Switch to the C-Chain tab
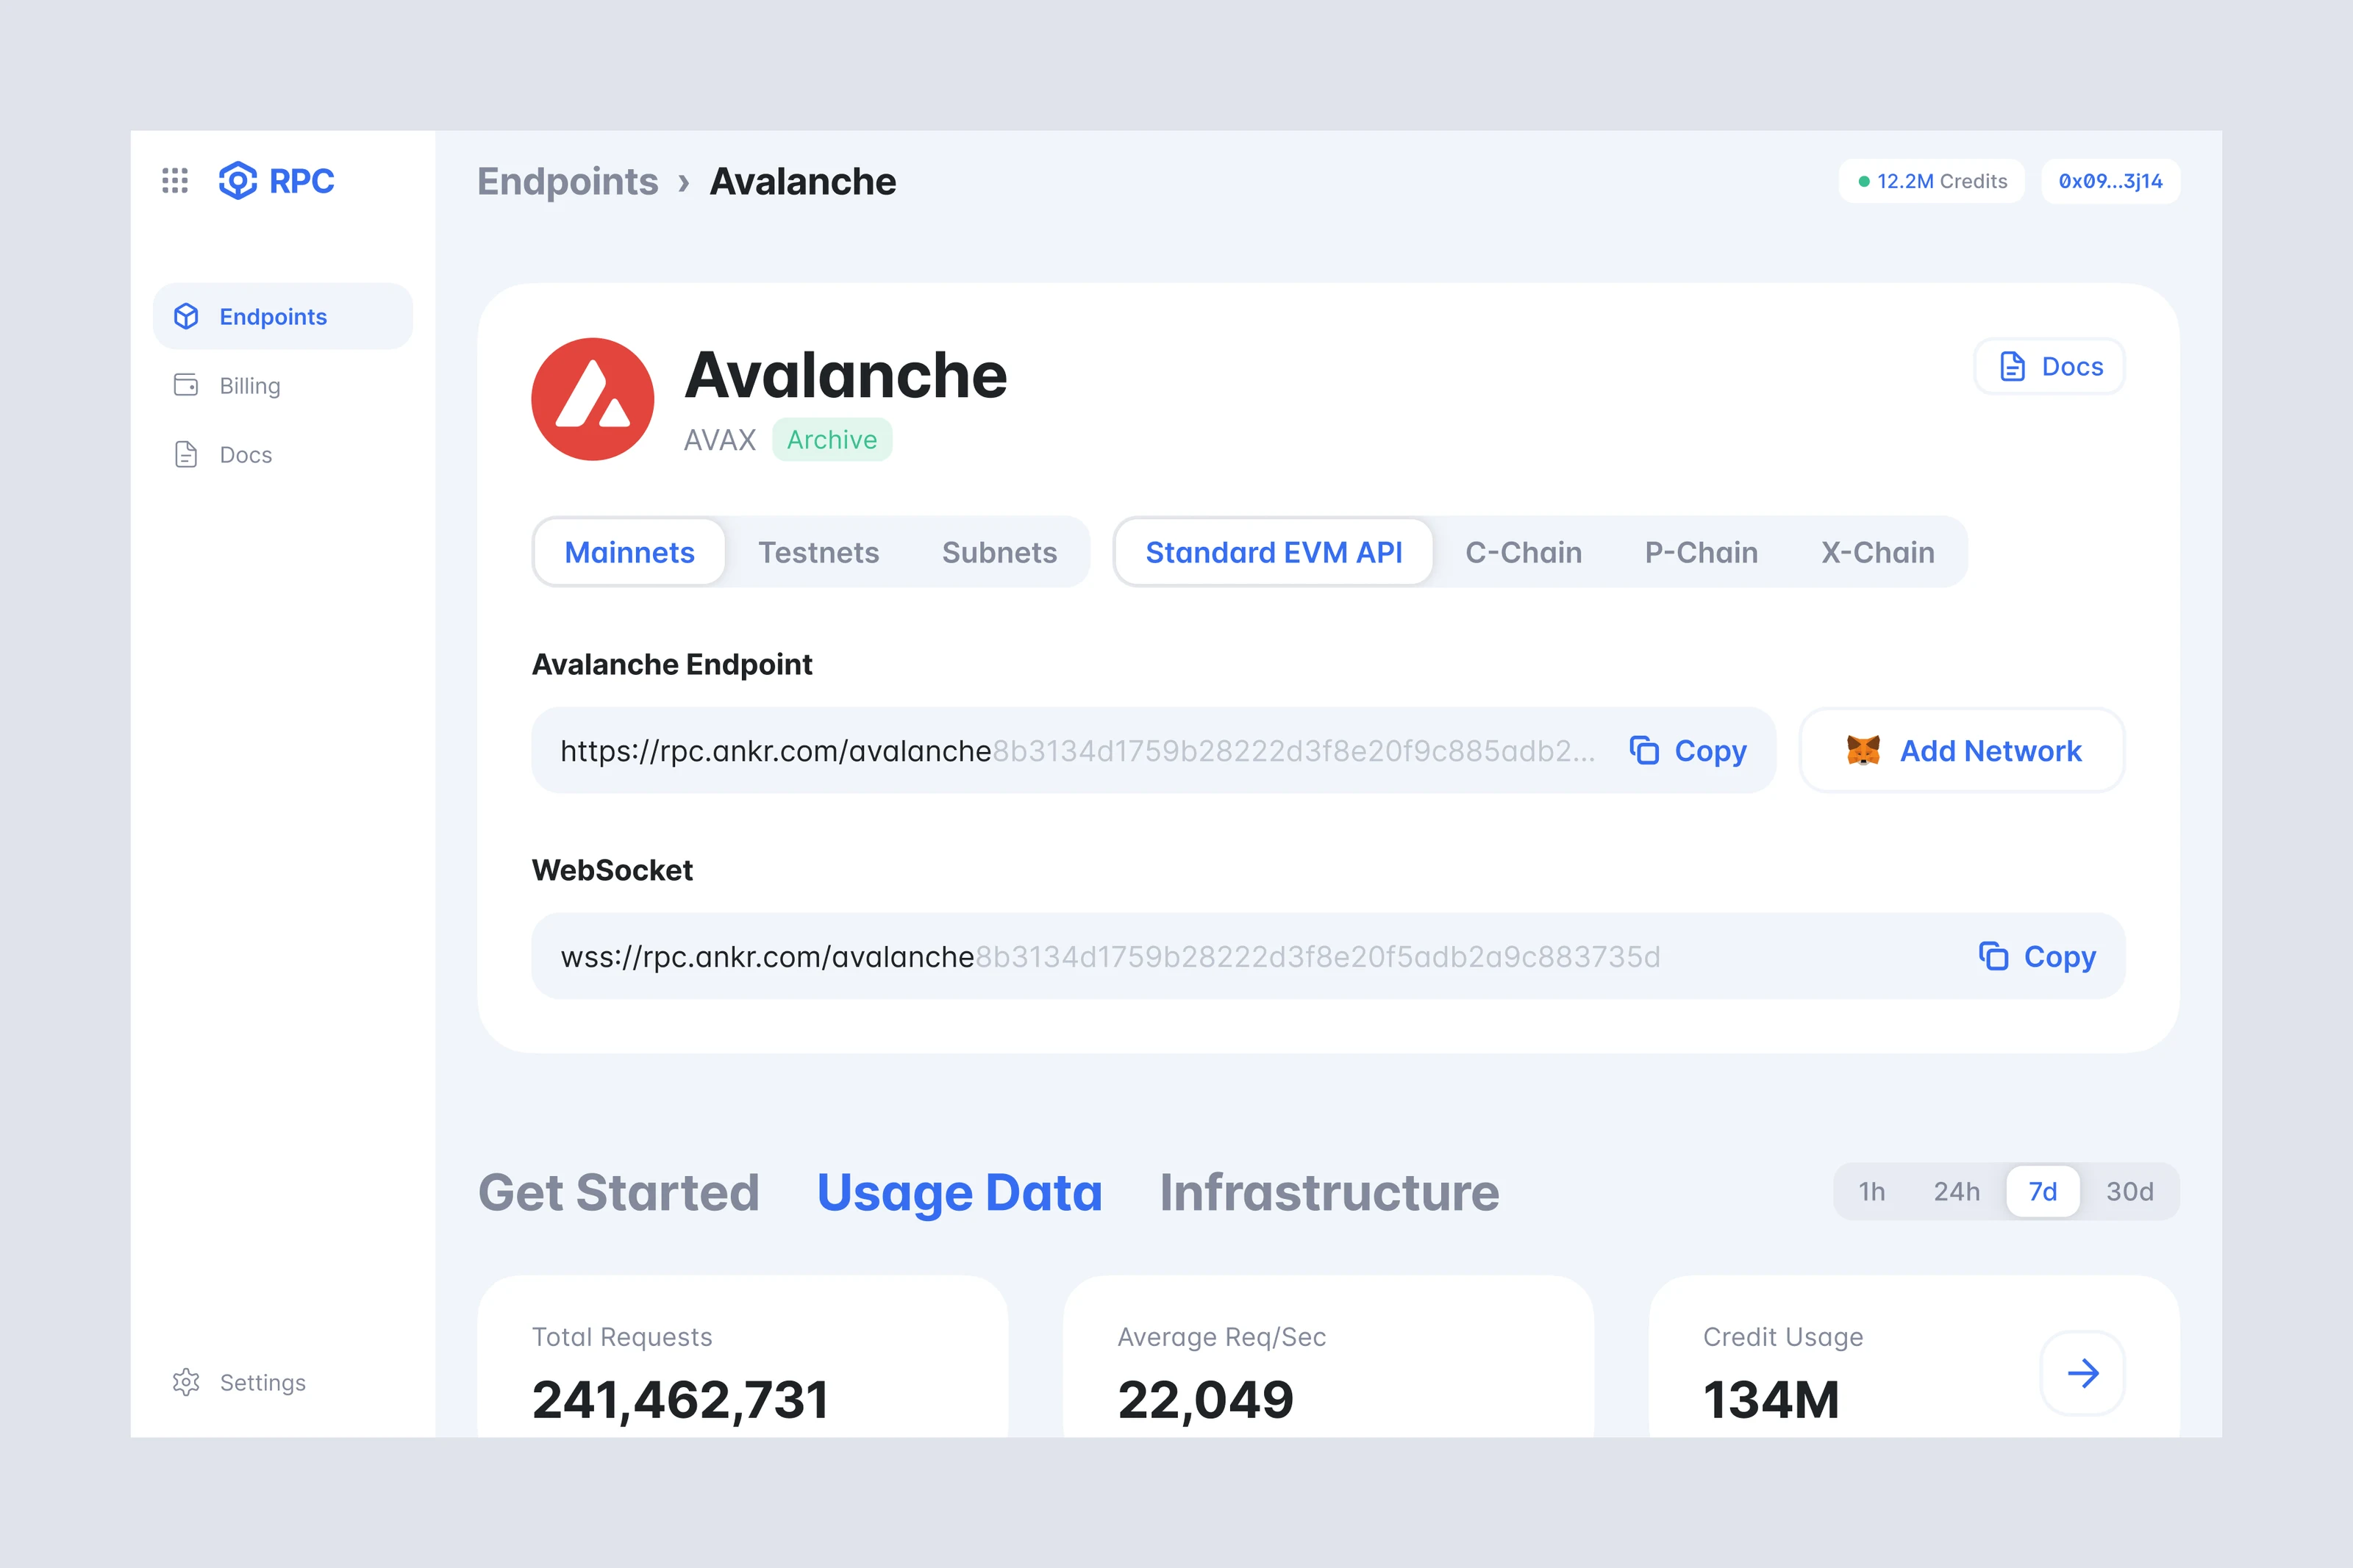The image size is (2353, 1568). point(1523,552)
